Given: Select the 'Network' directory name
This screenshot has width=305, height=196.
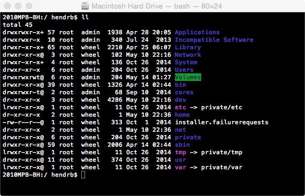Looking at the screenshot, I should [188, 55].
